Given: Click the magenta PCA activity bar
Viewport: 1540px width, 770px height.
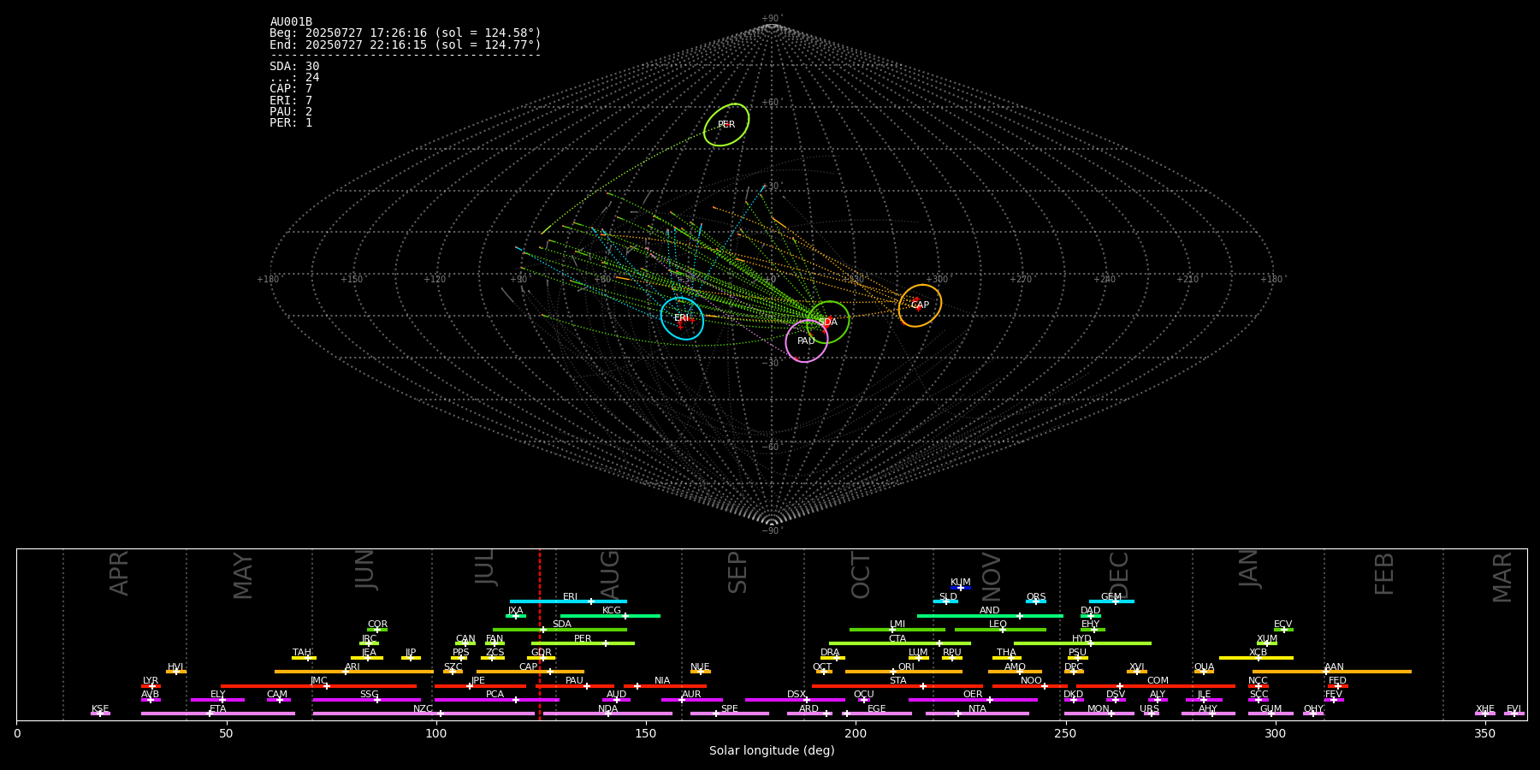Looking at the screenshot, I should tap(496, 700).
